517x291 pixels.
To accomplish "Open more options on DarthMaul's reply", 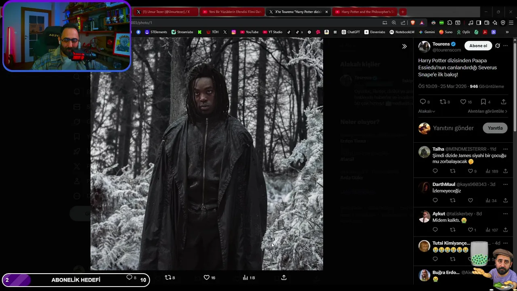I will pos(505,184).
